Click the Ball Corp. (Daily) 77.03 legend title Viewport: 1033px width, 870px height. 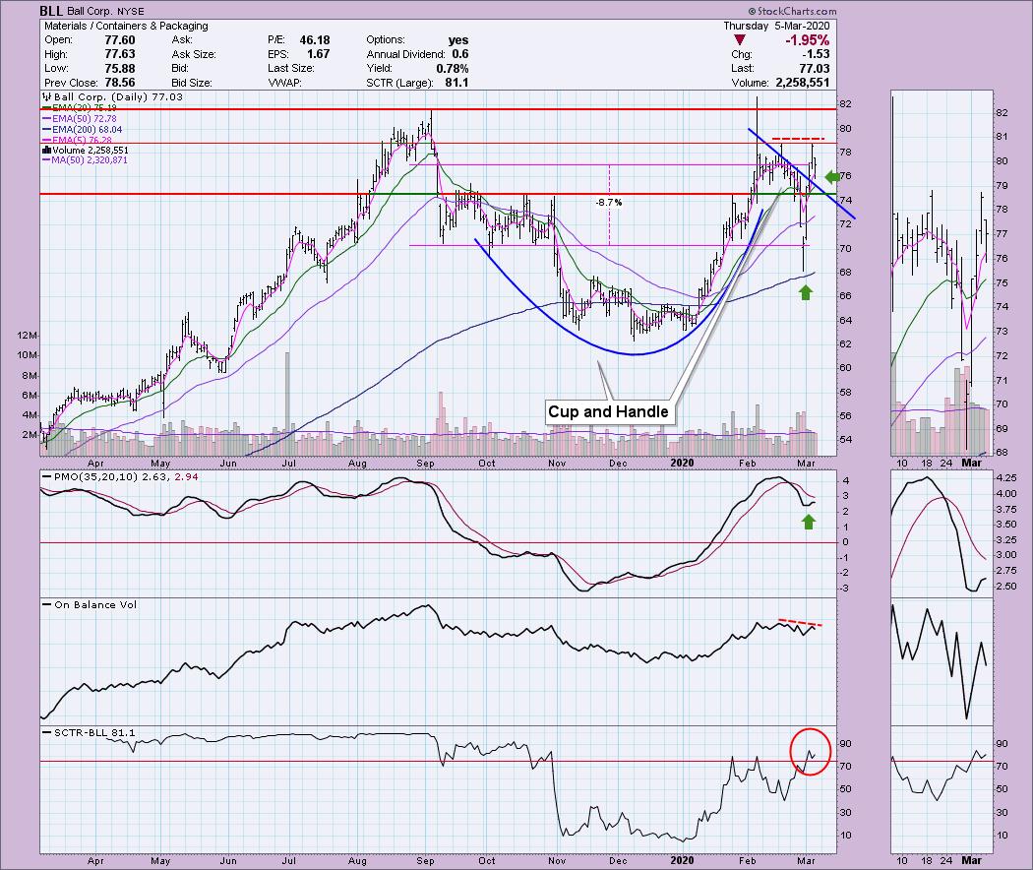point(119,96)
